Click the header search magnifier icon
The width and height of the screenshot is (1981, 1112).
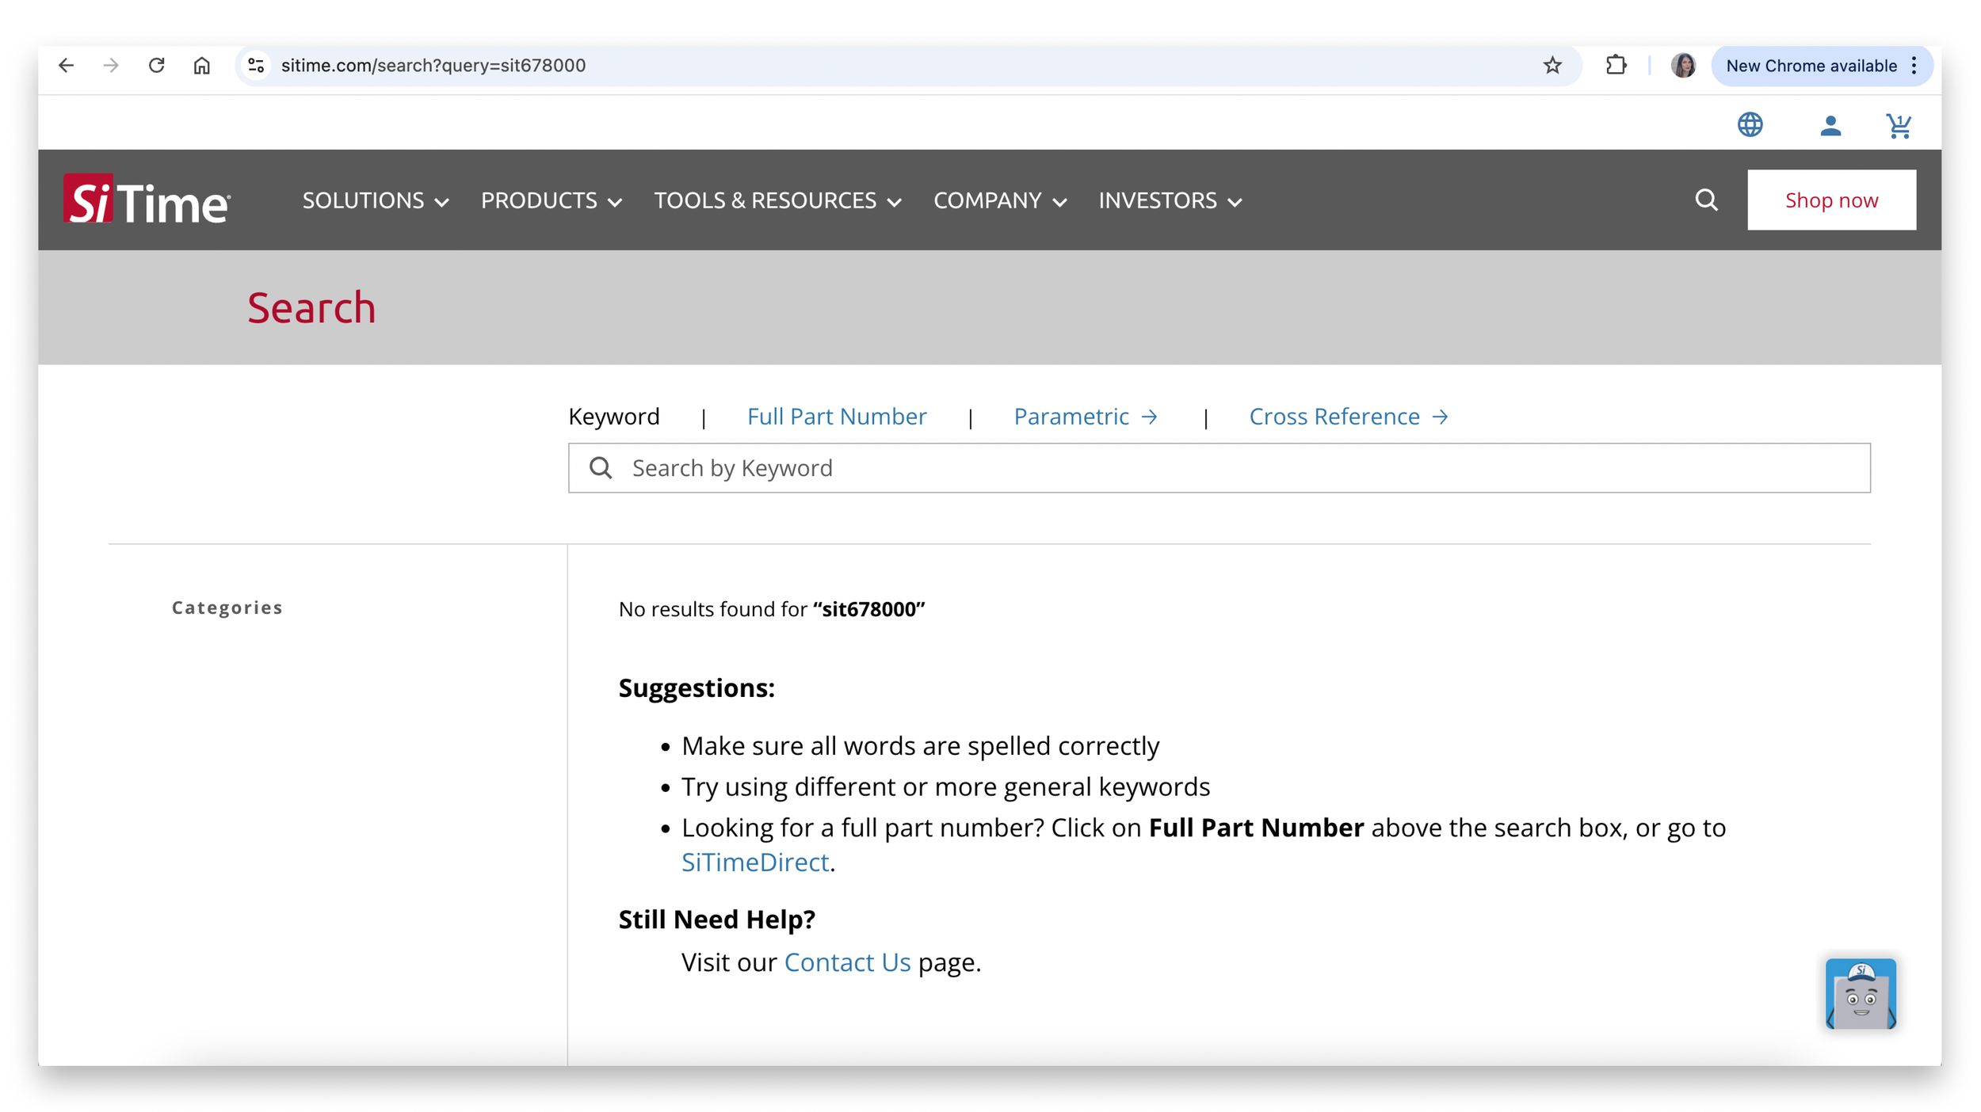pos(1706,200)
